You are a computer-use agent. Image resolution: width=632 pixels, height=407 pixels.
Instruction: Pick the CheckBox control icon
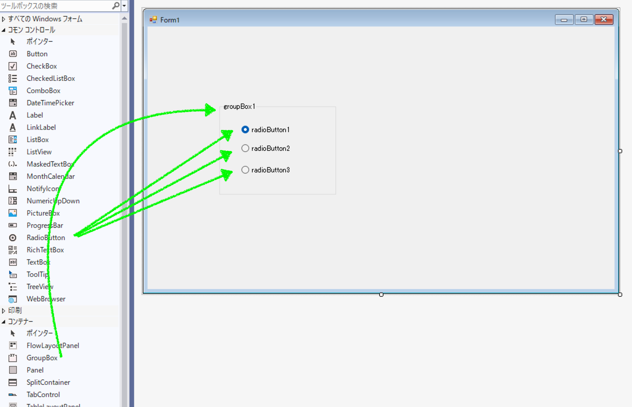(13, 66)
